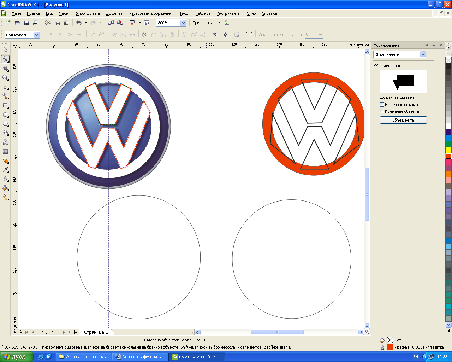Select the Страница 1 page tab

pyautogui.click(x=96, y=332)
